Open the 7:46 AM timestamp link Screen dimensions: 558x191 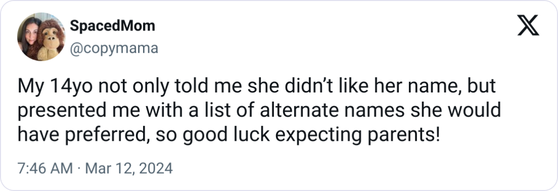[x=45, y=168]
